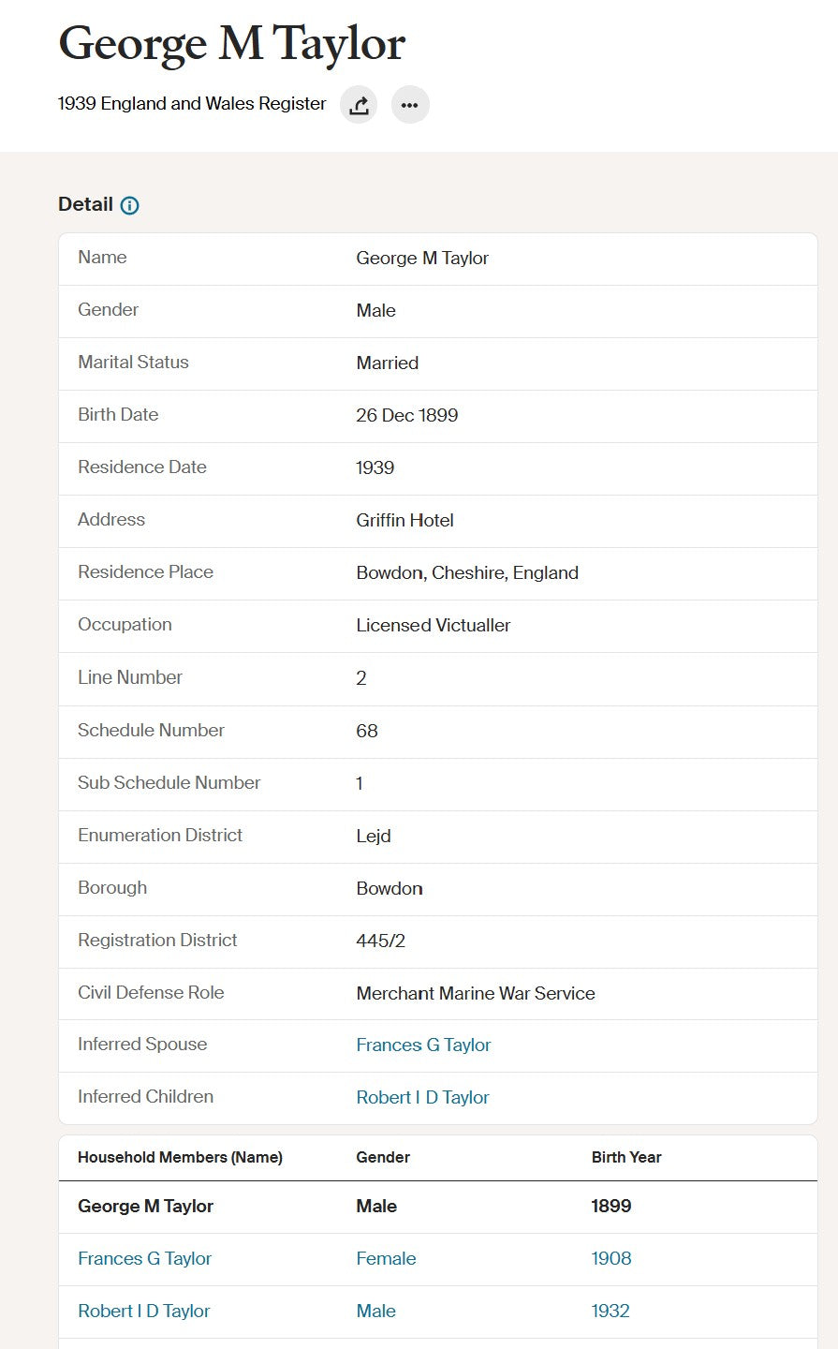Click the George M Taylor page heading

point(231,44)
